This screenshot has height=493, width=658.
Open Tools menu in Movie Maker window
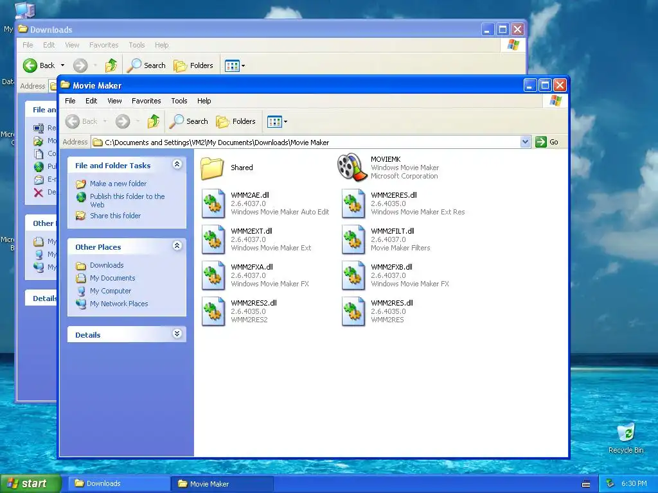tap(179, 101)
